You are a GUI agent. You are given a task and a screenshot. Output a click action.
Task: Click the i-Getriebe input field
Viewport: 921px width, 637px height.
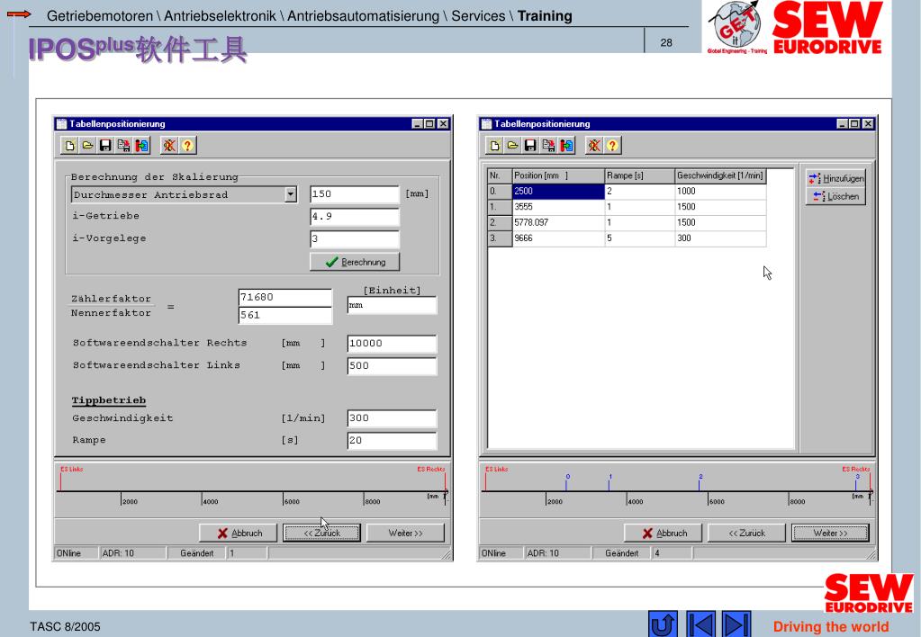coord(354,217)
